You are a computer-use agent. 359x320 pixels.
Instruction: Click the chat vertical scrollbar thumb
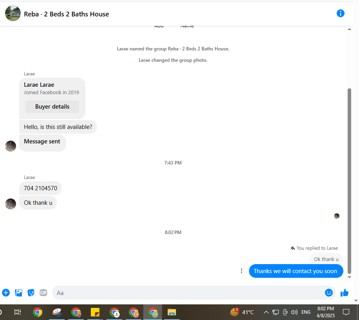349,181
